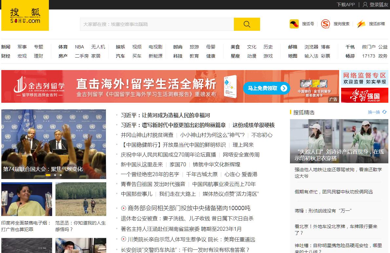Open 搜狐号 via its yellow bird icon
390x253 pixels.
point(294,24)
